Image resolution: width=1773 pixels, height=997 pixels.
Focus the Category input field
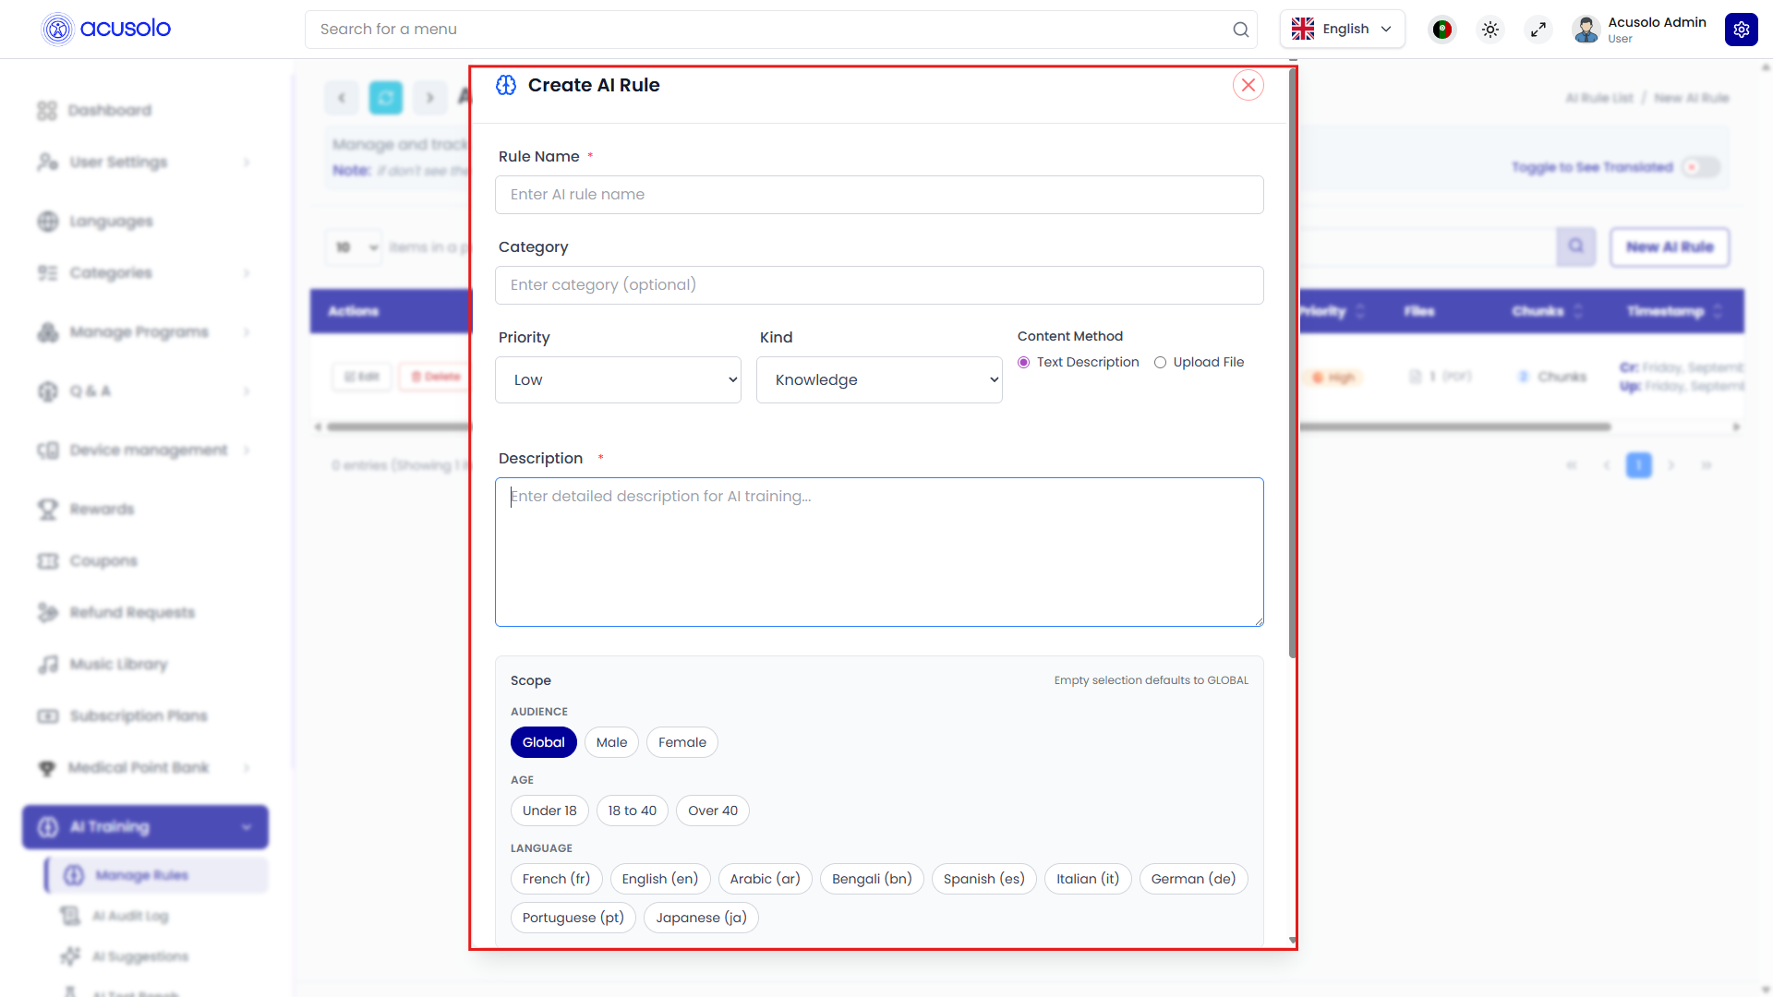pyautogui.click(x=879, y=285)
